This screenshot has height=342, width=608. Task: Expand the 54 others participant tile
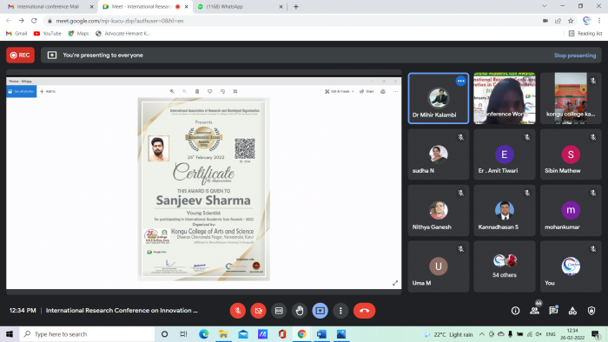pyautogui.click(x=505, y=266)
